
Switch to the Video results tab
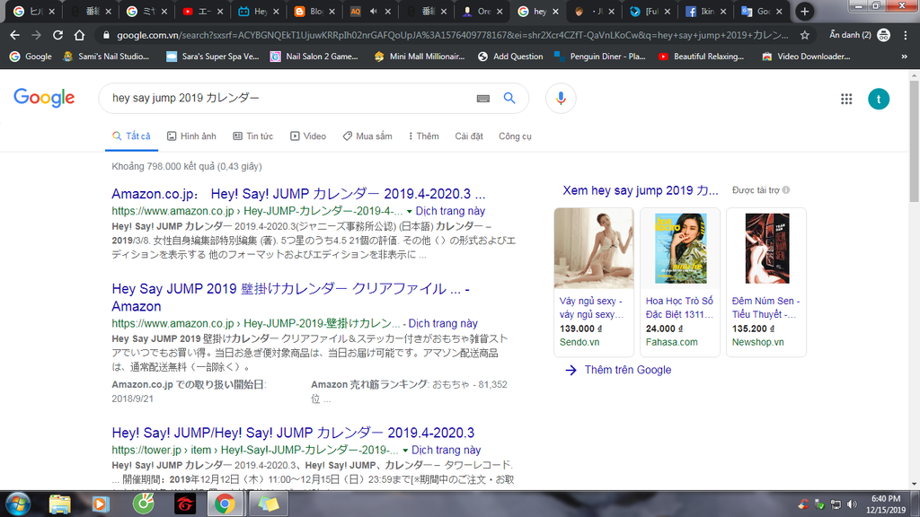(308, 136)
